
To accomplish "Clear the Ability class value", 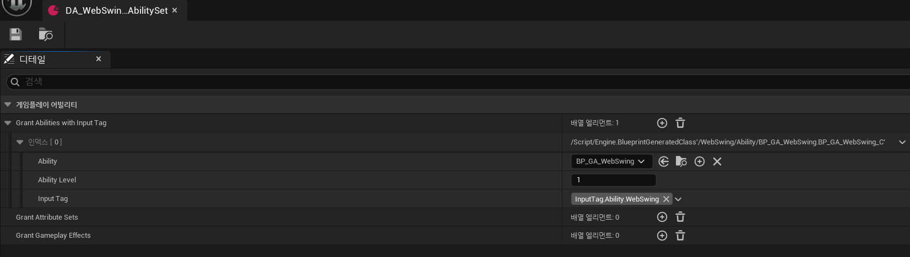I will [x=717, y=161].
